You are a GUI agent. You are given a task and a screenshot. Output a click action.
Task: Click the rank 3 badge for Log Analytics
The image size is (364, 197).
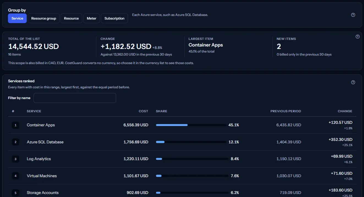click(x=15, y=159)
